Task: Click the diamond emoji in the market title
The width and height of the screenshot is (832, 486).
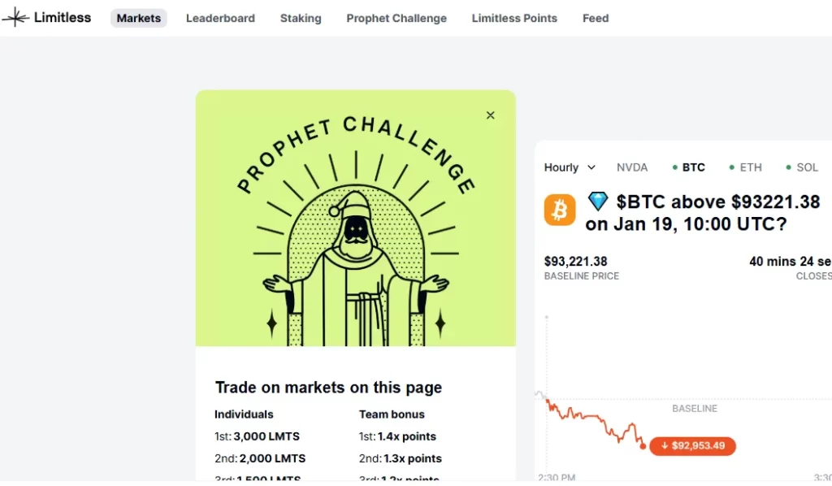Action: pyautogui.click(x=597, y=202)
